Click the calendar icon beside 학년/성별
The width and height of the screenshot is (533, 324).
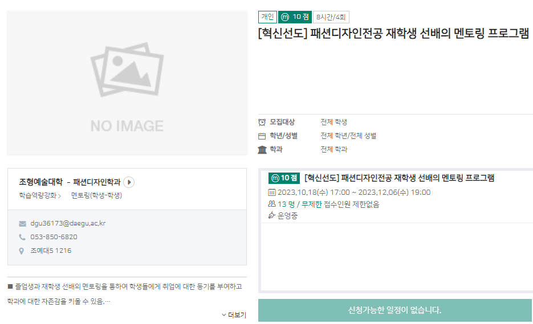[x=262, y=136]
